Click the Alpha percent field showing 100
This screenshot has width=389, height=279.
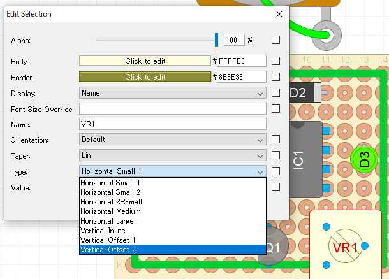point(234,40)
